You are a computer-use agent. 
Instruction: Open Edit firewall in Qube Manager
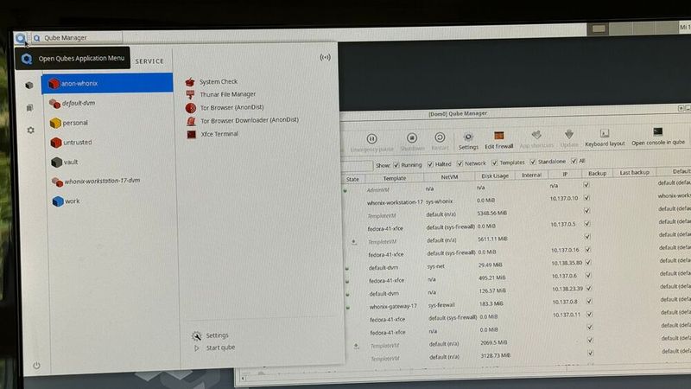(x=499, y=140)
